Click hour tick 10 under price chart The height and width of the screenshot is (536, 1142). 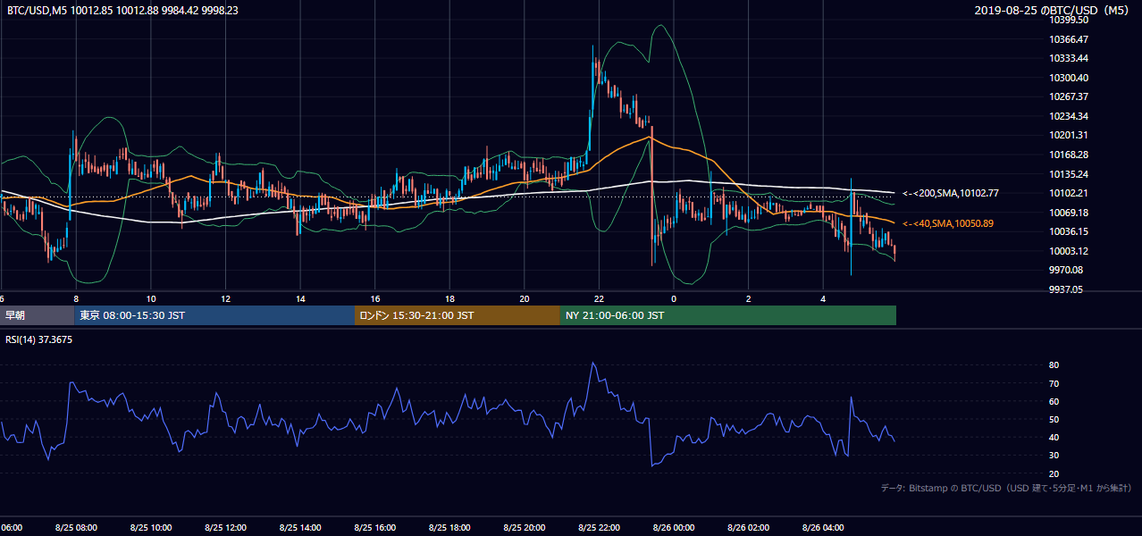151,298
